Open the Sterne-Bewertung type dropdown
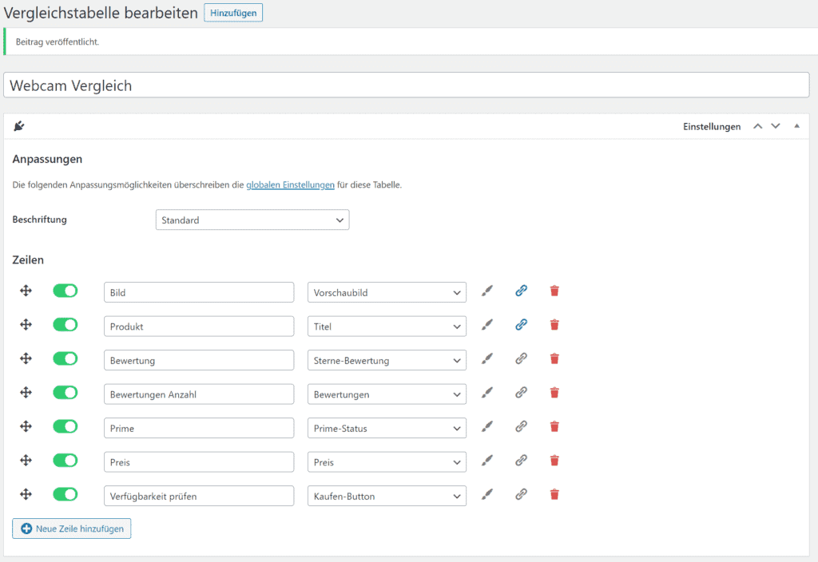This screenshot has height=562, width=818. click(387, 360)
